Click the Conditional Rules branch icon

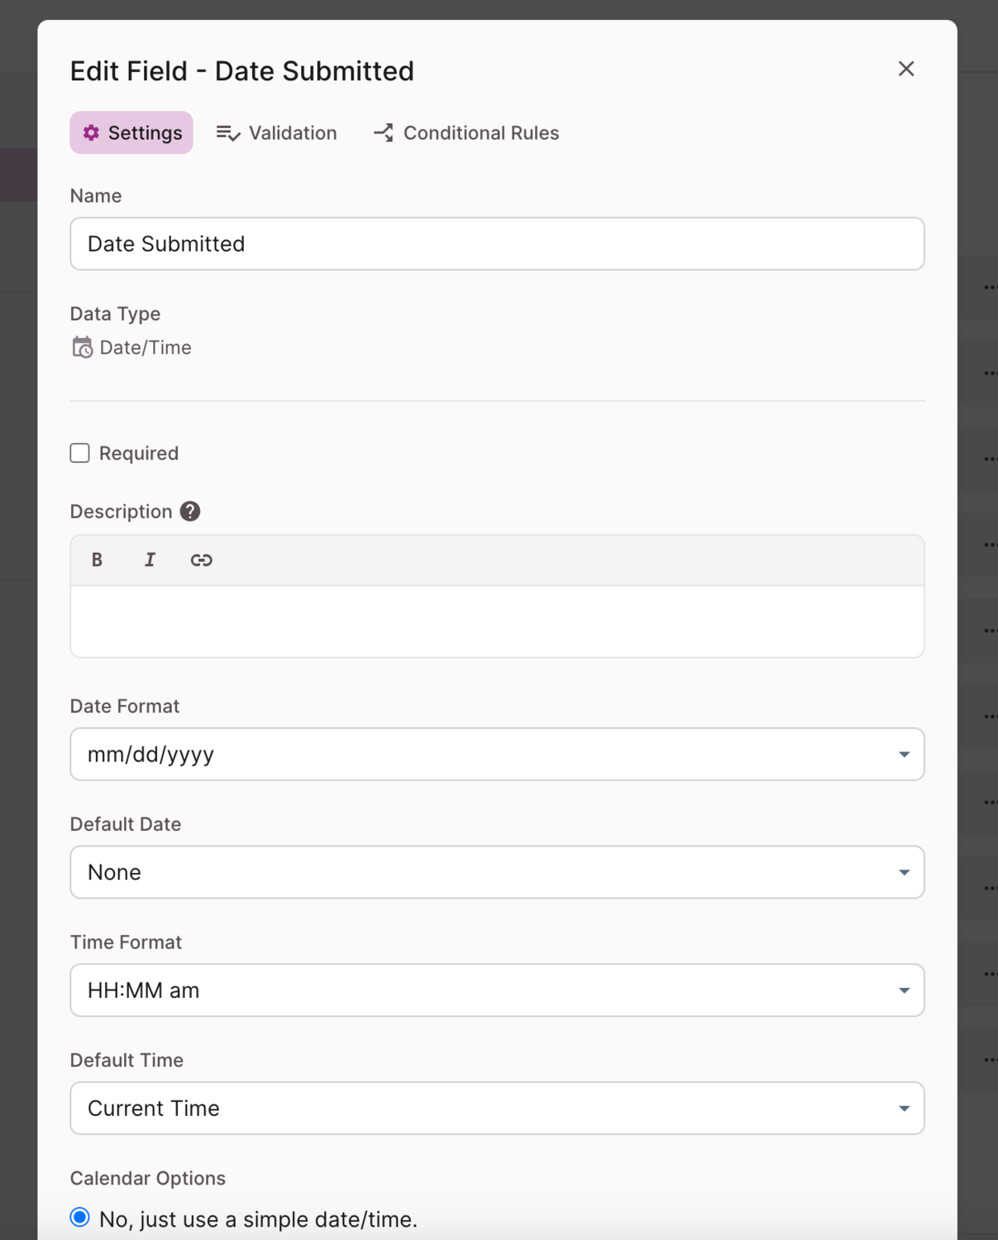pyautogui.click(x=383, y=132)
